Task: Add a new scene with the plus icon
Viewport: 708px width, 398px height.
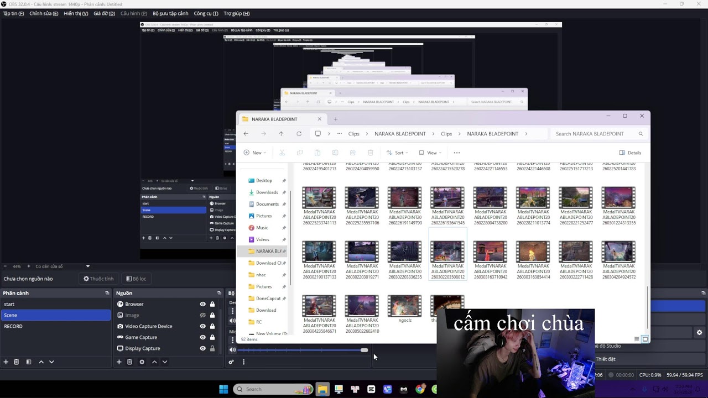Action: point(6,362)
